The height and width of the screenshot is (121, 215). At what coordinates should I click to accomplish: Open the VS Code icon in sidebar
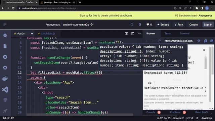click(5, 90)
